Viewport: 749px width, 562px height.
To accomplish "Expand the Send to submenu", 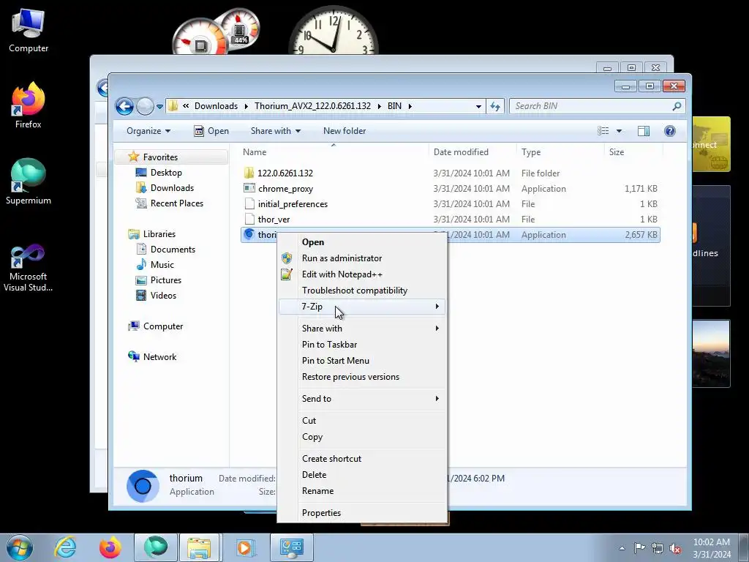I will point(361,399).
